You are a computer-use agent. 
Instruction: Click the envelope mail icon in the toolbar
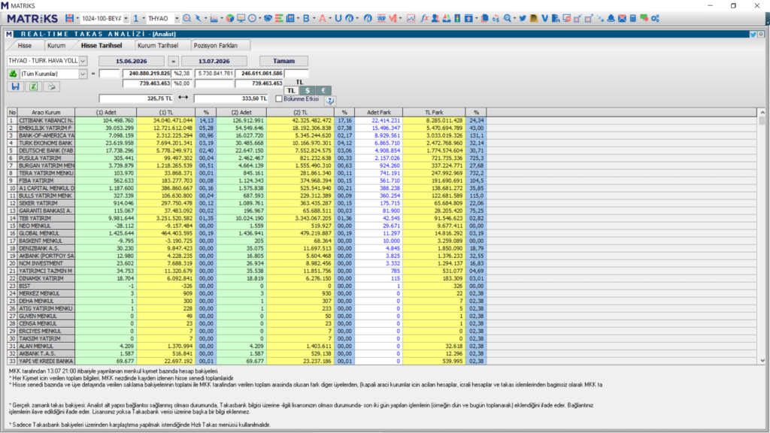622,18
